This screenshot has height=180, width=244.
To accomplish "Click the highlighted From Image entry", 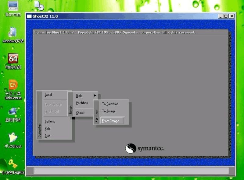I will tap(112, 121).
